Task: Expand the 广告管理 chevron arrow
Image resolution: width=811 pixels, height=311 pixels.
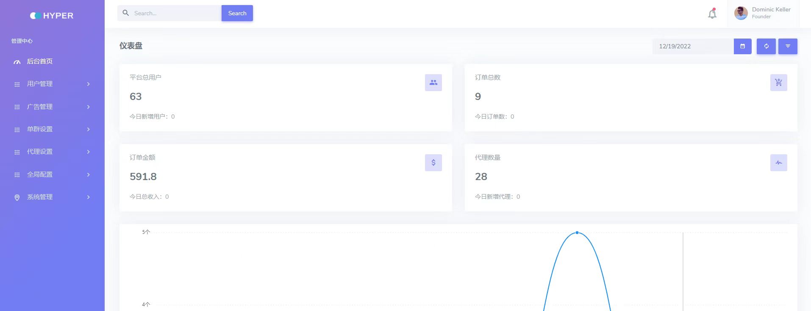Action: coord(88,107)
